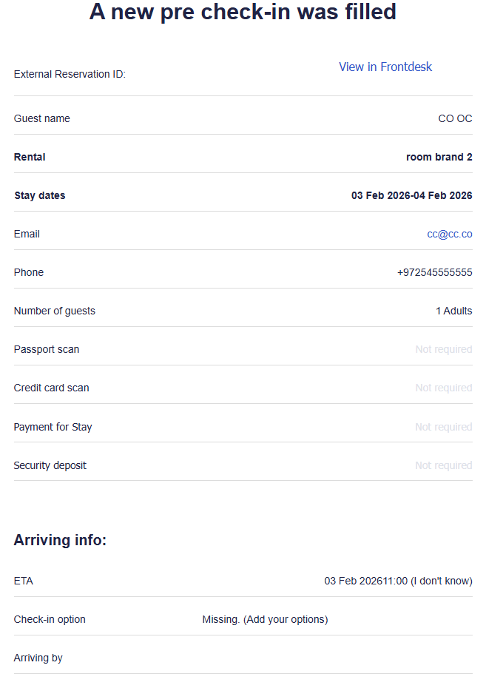Click the cc@cc.co email address link
The height and width of the screenshot is (688, 486).
(x=449, y=234)
